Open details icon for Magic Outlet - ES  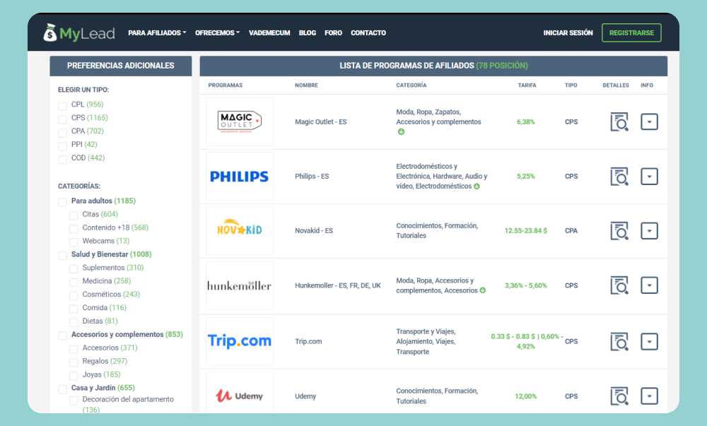(x=619, y=122)
